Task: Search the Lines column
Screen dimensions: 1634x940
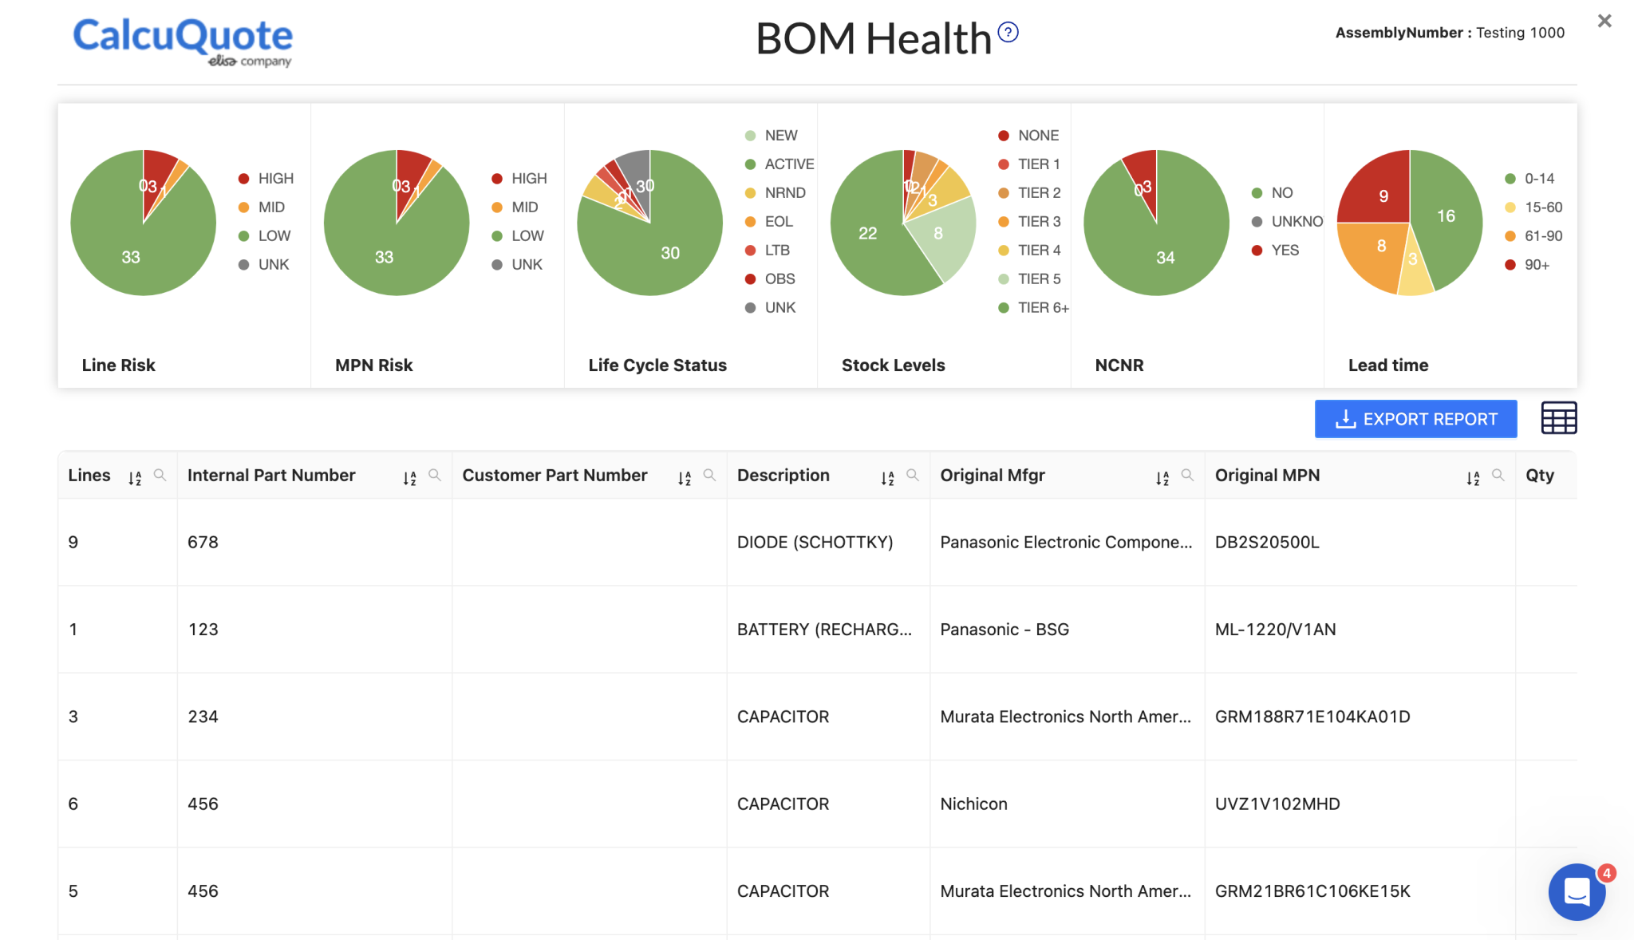Action: pyautogui.click(x=160, y=475)
